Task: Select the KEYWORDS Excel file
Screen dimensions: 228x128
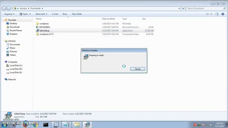Action: click(45, 27)
